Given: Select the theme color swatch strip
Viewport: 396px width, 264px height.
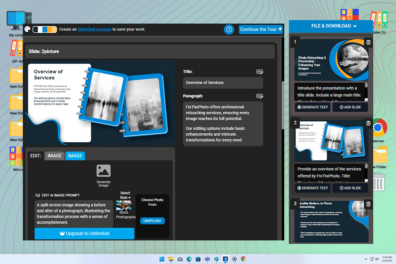Looking at the screenshot, I should (x=45, y=29).
